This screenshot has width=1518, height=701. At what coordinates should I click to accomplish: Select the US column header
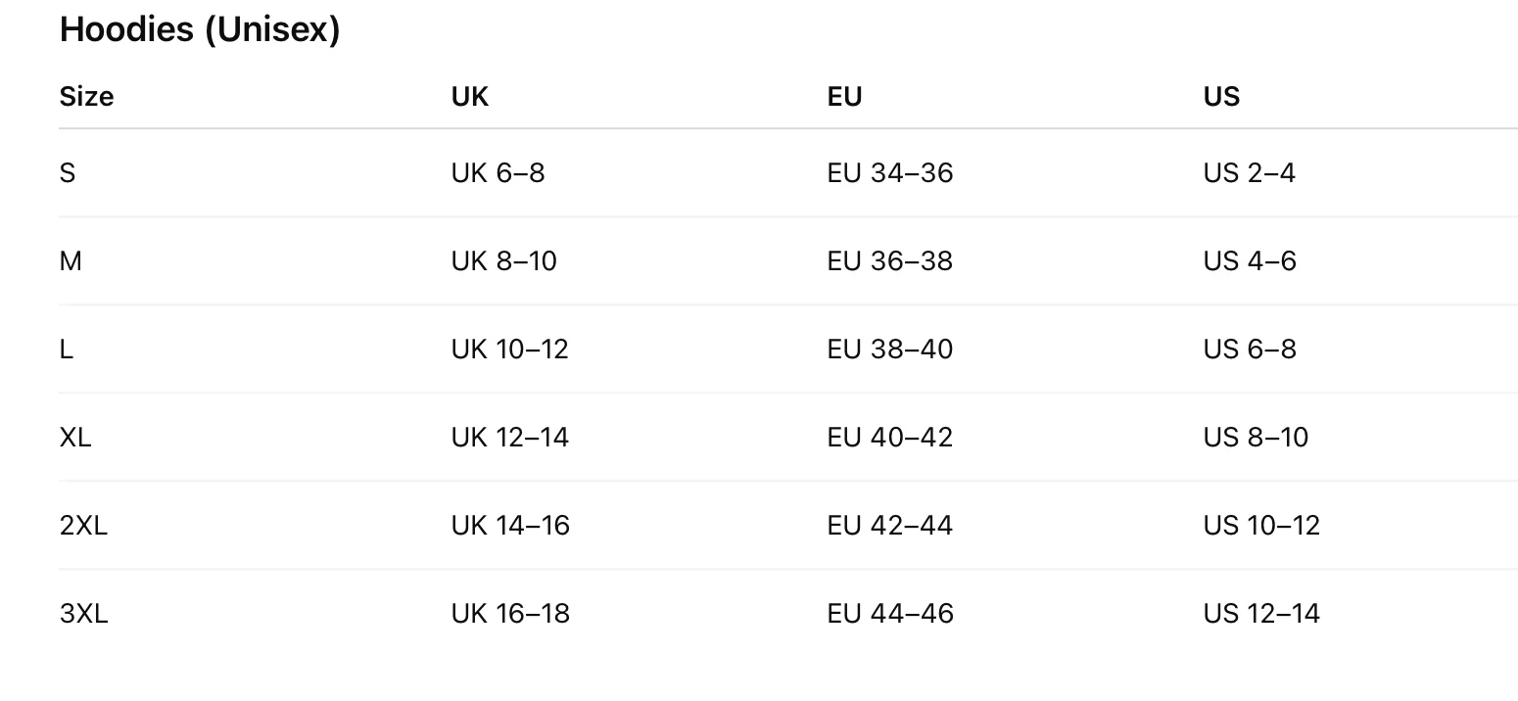point(1221,96)
